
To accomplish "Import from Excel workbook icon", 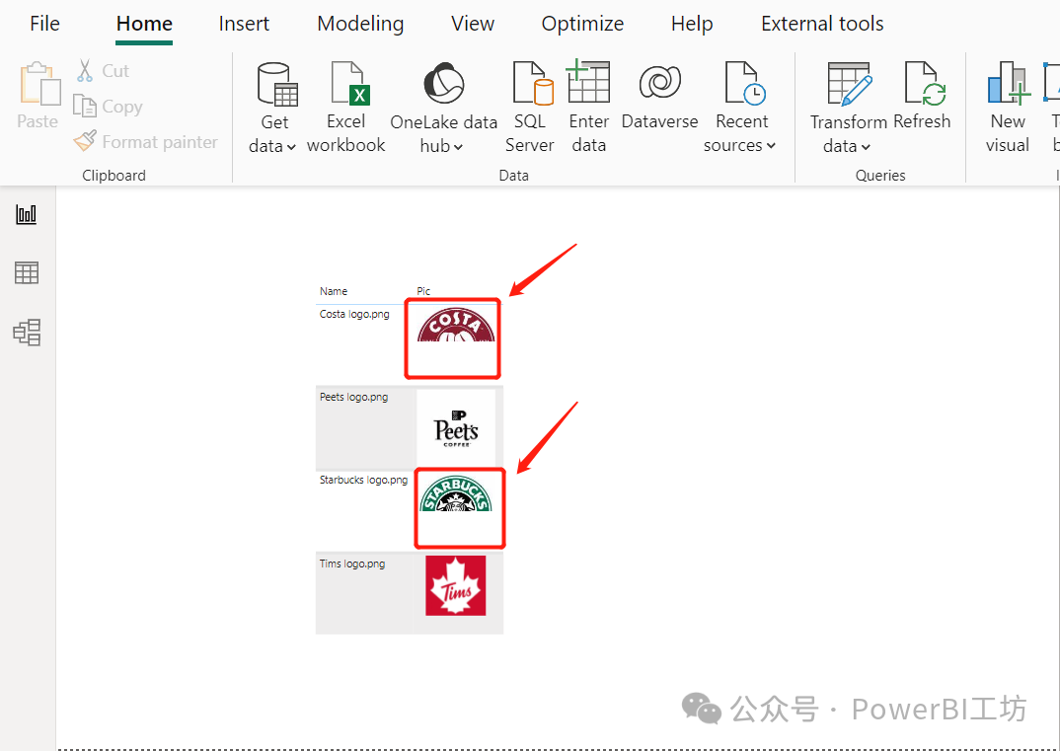I will [350, 84].
